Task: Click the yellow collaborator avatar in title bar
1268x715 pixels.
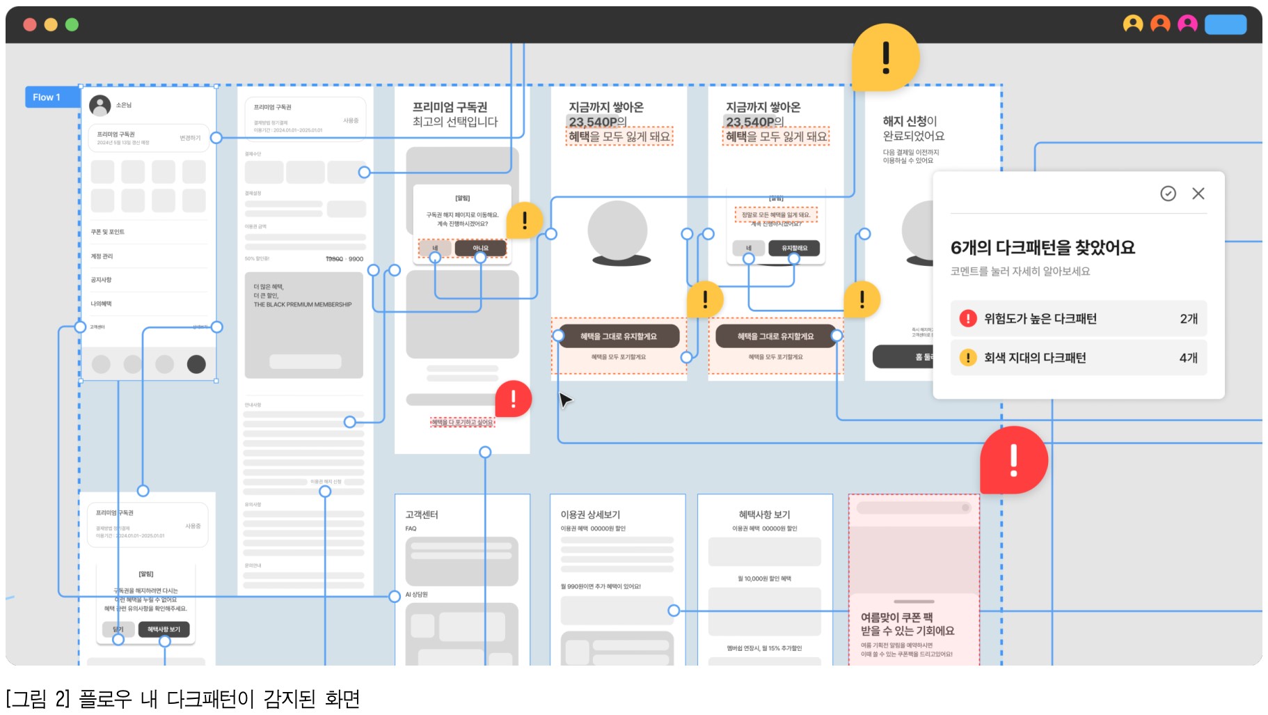Action: point(1132,24)
